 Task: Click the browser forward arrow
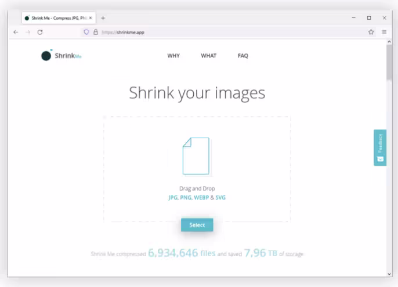28,32
